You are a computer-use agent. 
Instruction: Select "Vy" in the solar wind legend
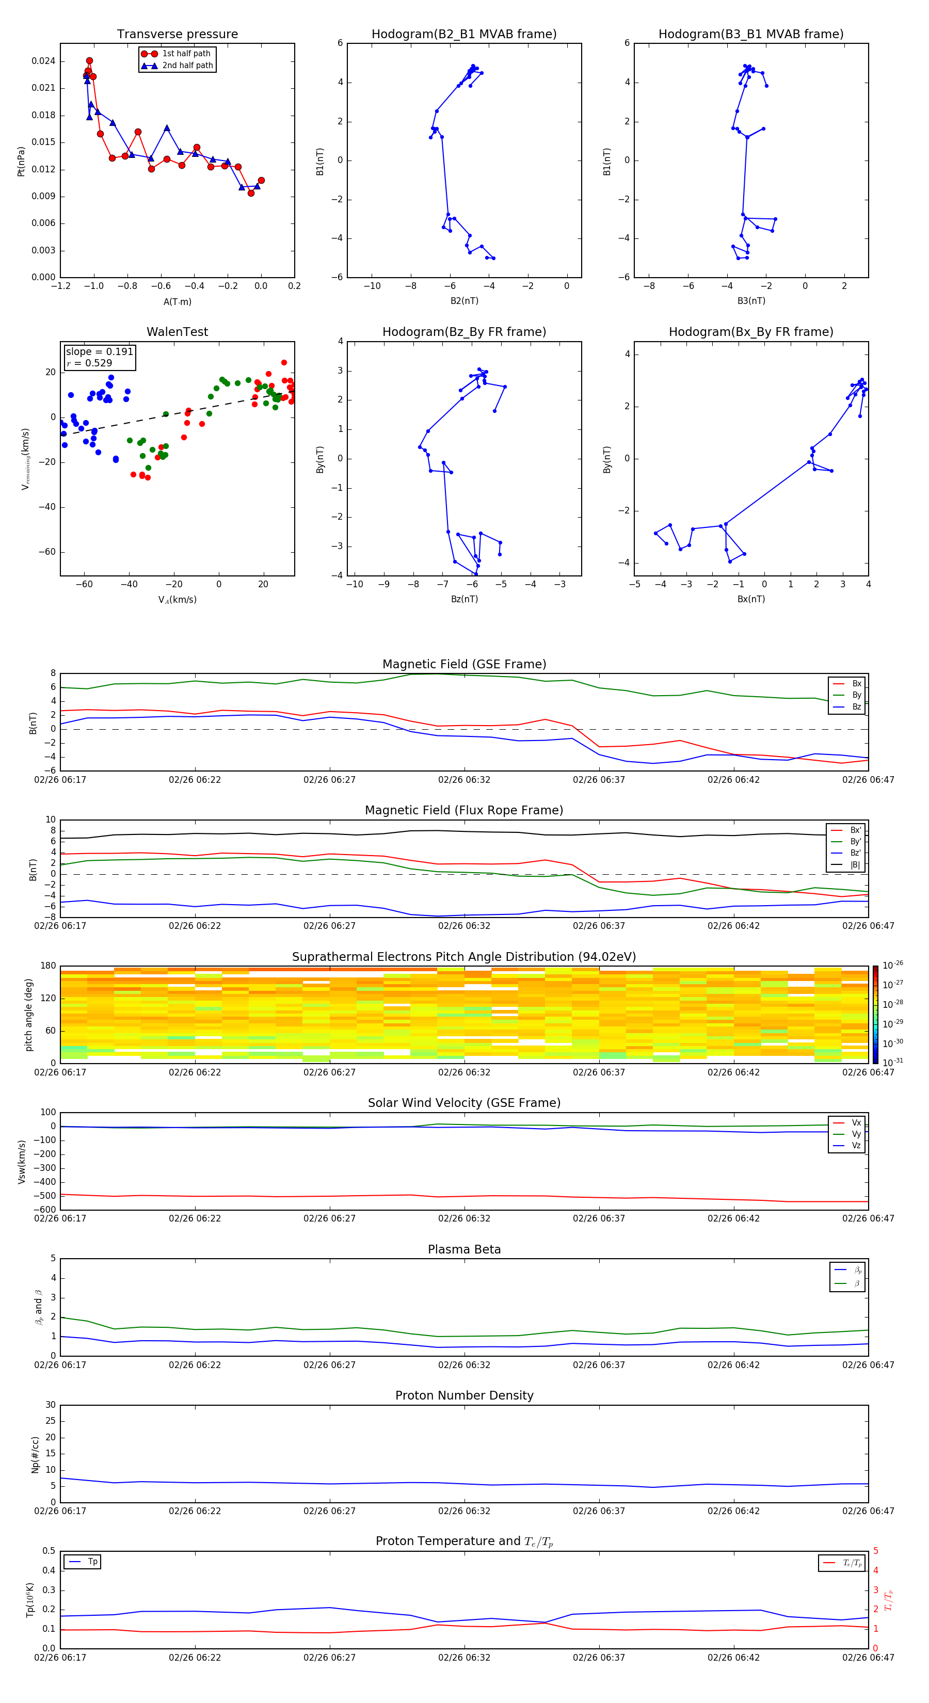tap(847, 1134)
